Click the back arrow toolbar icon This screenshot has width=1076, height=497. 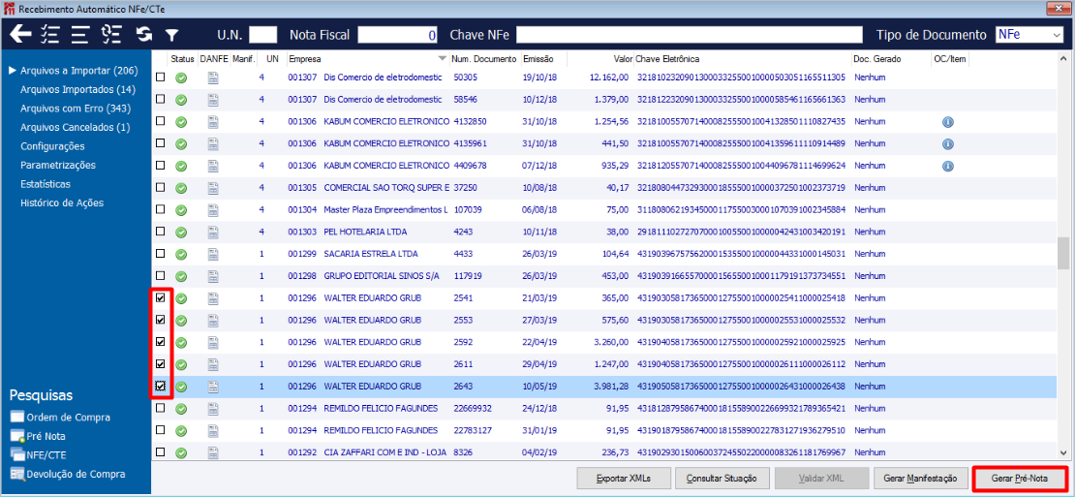(x=20, y=34)
